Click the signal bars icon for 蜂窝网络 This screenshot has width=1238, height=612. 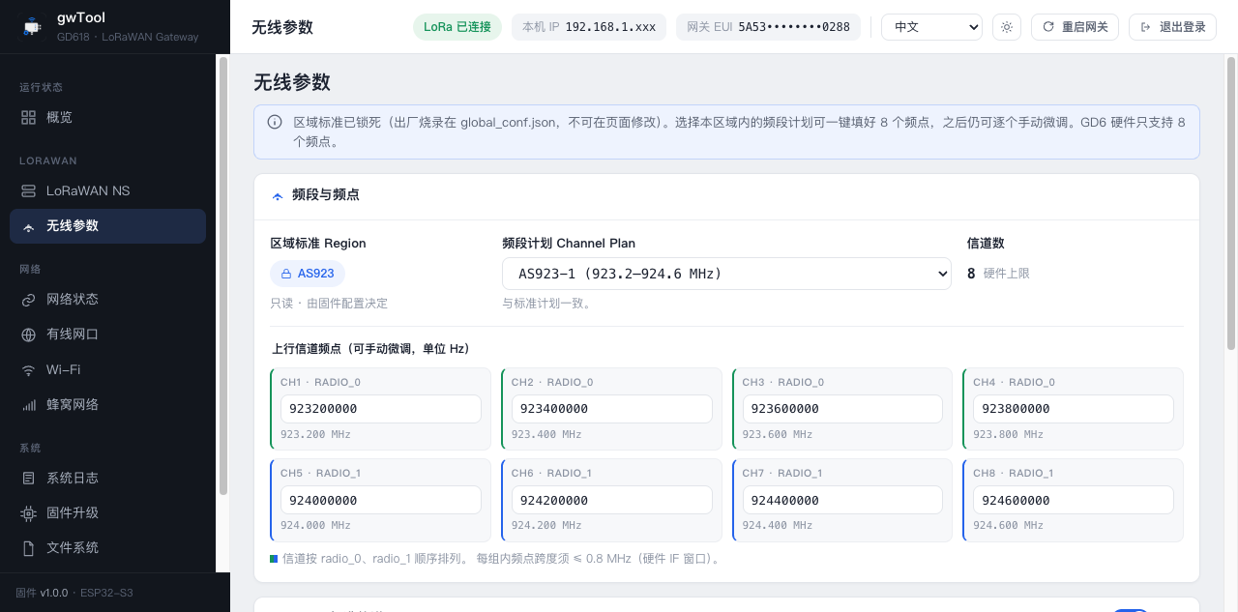pos(28,404)
